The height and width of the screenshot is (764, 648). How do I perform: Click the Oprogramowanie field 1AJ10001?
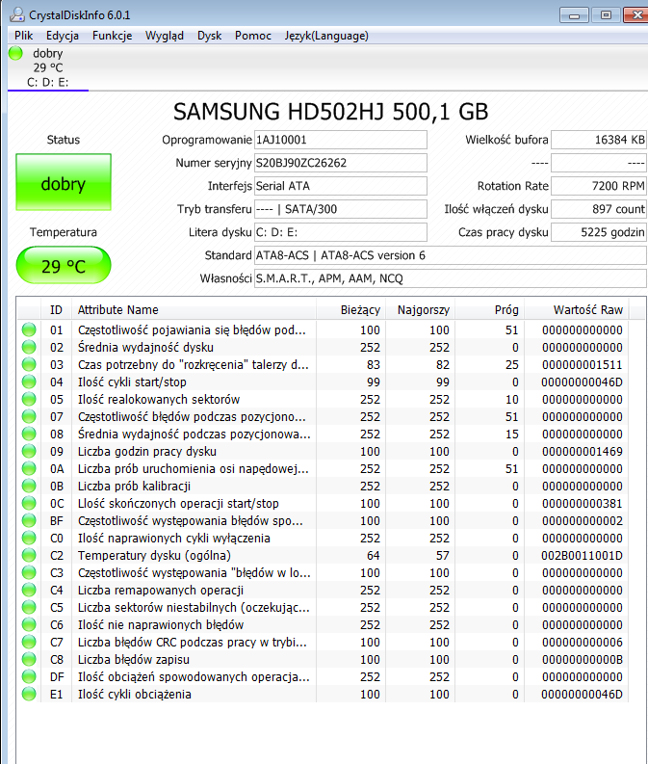340,140
